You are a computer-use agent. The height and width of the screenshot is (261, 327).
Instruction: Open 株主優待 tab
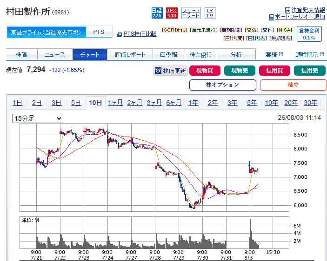pos(201,54)
